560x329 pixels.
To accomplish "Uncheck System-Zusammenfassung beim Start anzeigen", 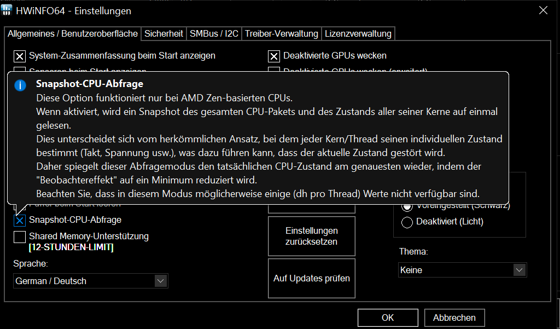I will (20, 56).
